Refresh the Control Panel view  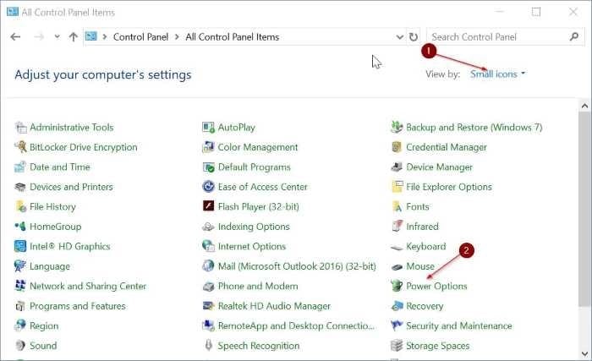(x=414, y=37)
